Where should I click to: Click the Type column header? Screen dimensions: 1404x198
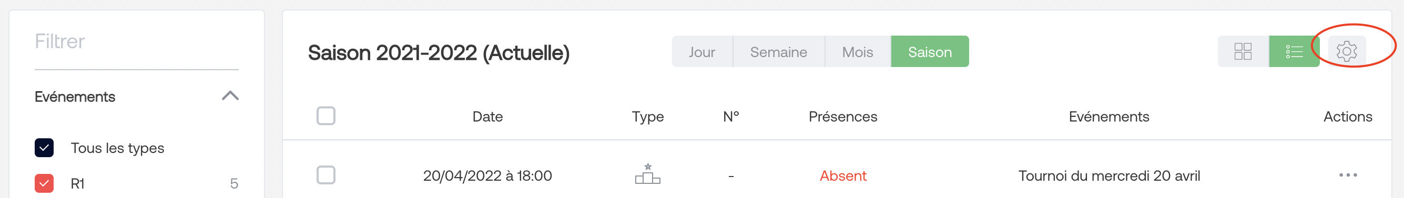pos(647,117)
